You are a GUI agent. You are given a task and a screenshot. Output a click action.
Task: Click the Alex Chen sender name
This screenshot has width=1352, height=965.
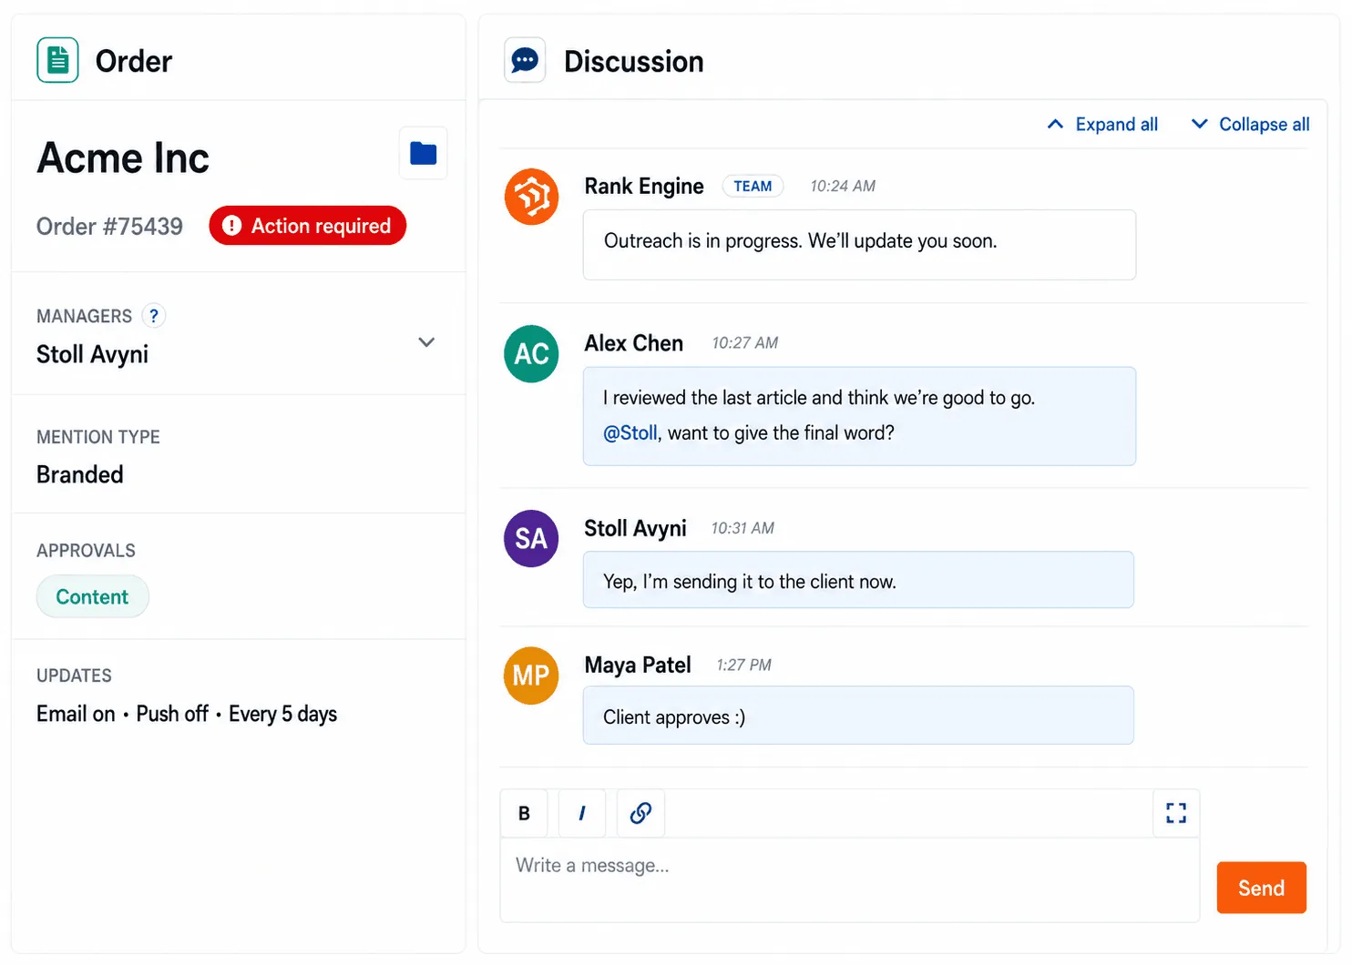click(633, 343)
